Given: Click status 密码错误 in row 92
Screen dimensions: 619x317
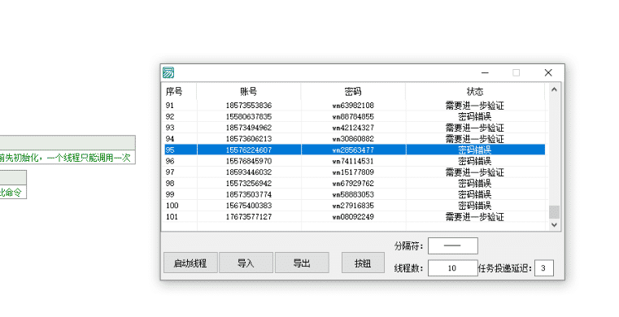Looking at the screenshot, I should click(475, 117).
